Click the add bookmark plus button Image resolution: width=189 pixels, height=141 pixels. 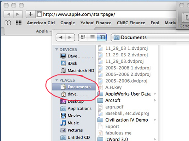pyautogui.click(x=31, y=14)
